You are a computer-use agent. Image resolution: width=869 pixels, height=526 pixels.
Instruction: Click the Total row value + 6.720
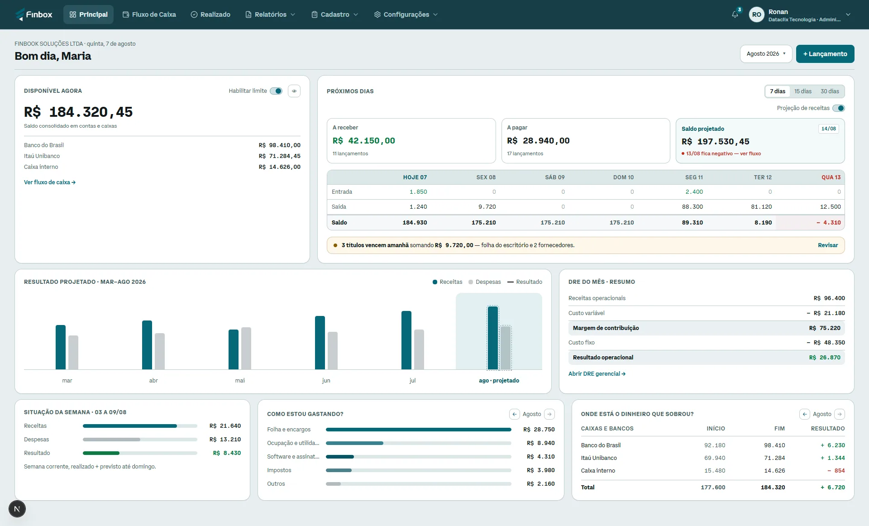click(832, 488)
